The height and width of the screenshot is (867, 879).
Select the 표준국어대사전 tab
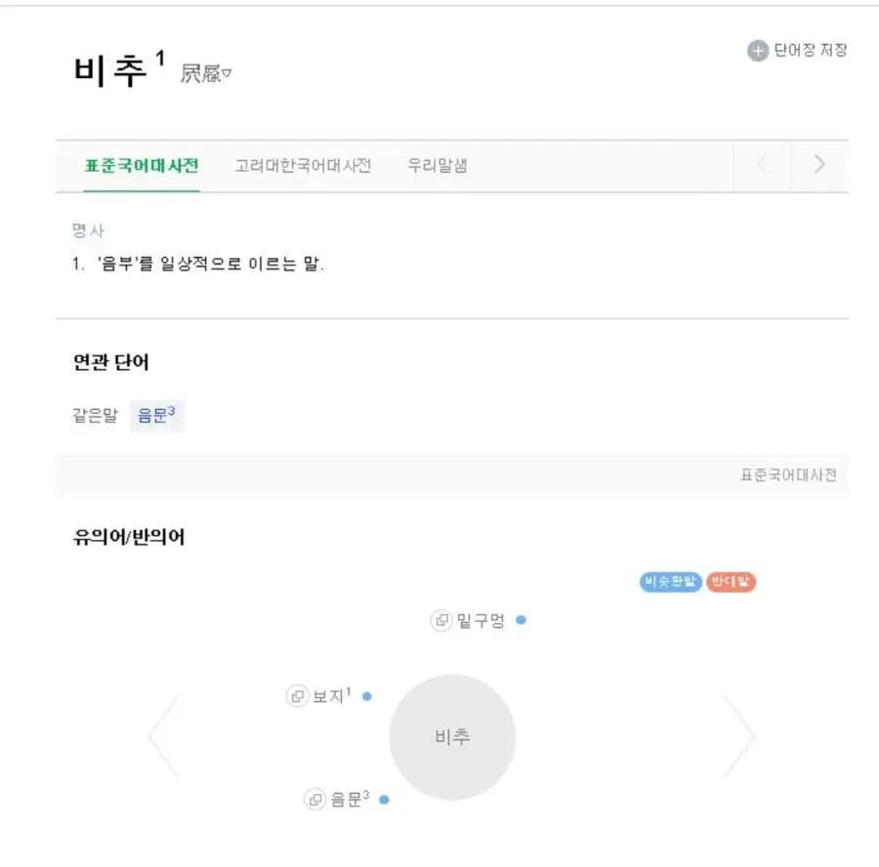point(142,165)
